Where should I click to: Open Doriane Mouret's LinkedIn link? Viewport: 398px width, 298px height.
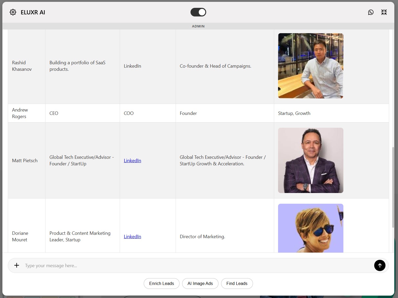click(x=132, y=237)
